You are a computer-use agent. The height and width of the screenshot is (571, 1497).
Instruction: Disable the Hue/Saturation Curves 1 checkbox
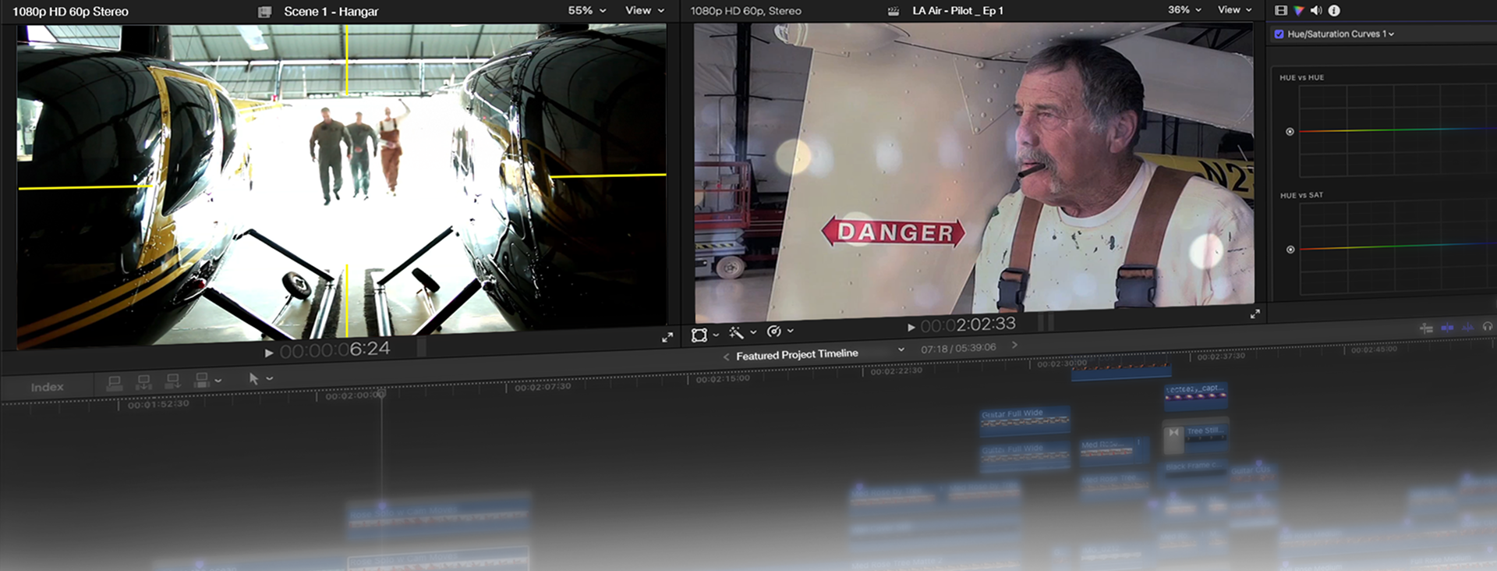pyautogui.click(x=1279, y=34)
